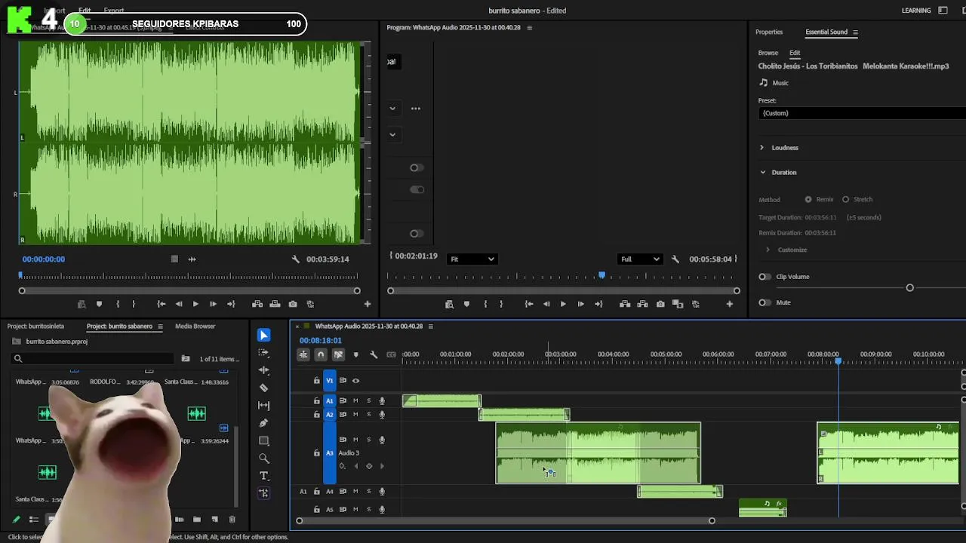
Task: Adjust the Clip Volume slider handle
Action: coord(909,288)
